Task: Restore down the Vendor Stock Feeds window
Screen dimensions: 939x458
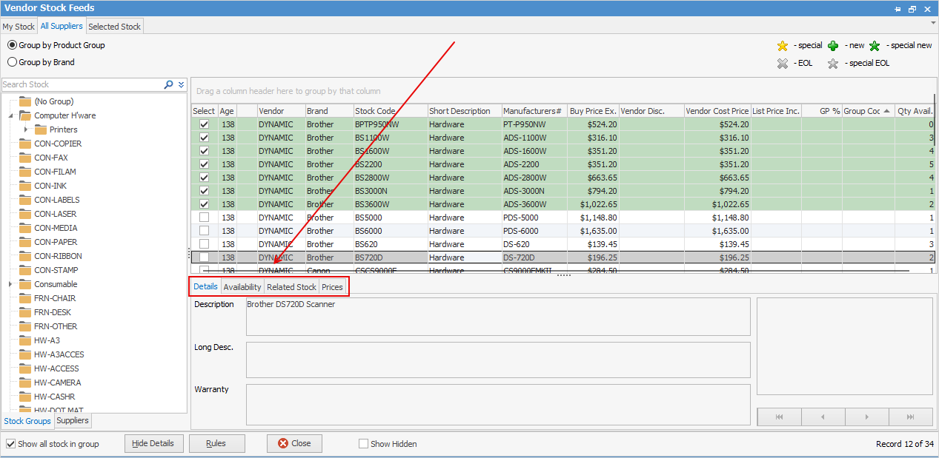Action: coord(912,9)
